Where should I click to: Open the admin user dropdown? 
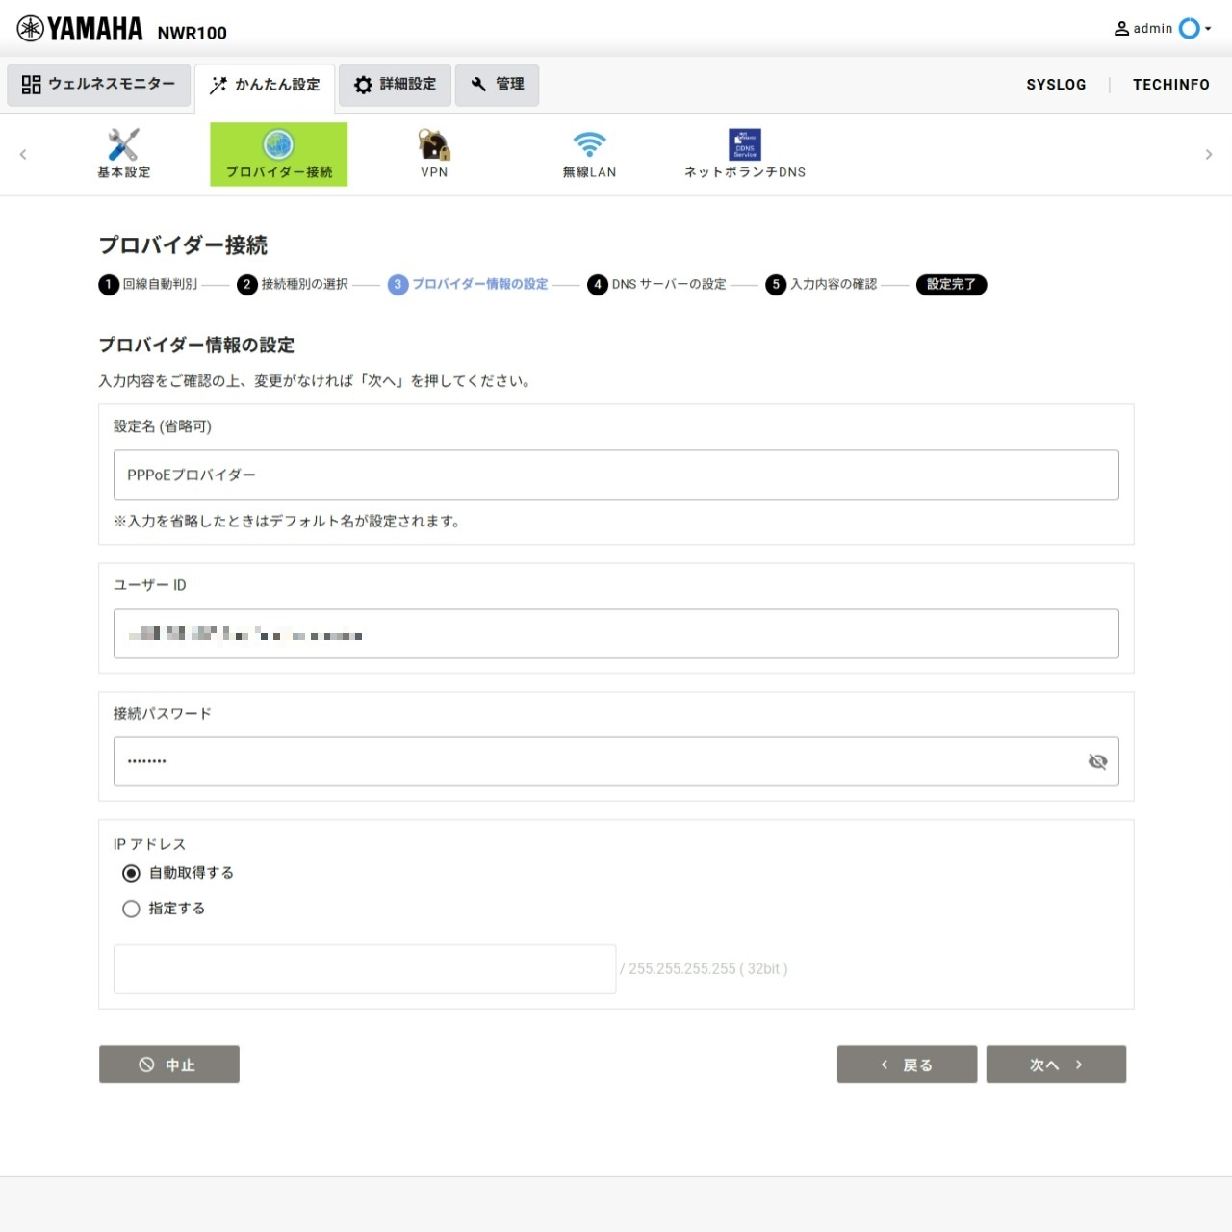(x=1163, y=29)
